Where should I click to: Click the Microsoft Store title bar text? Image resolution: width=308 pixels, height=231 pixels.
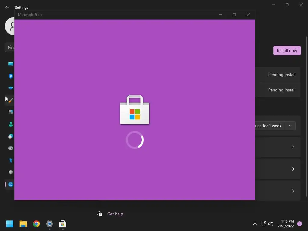30,15
